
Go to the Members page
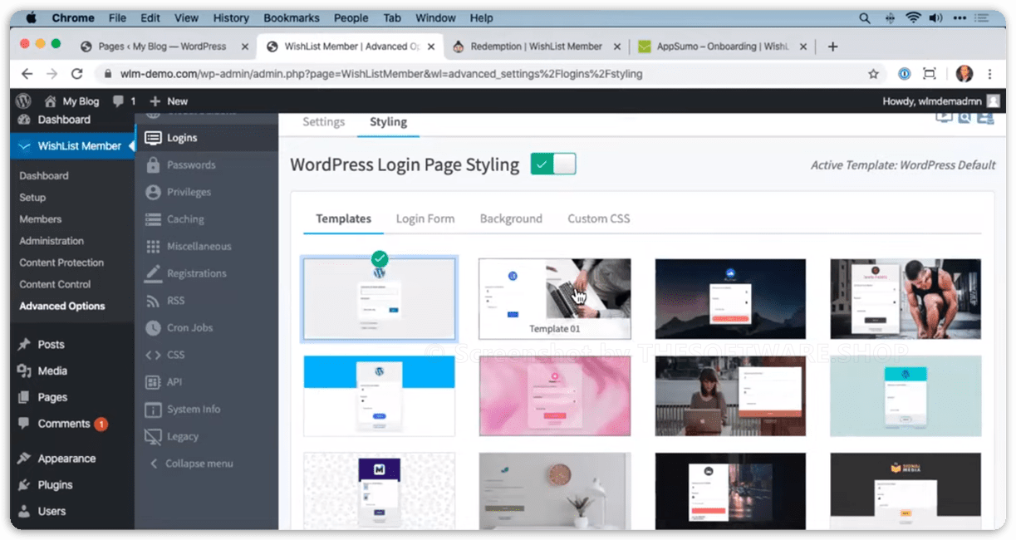point(41,219)
